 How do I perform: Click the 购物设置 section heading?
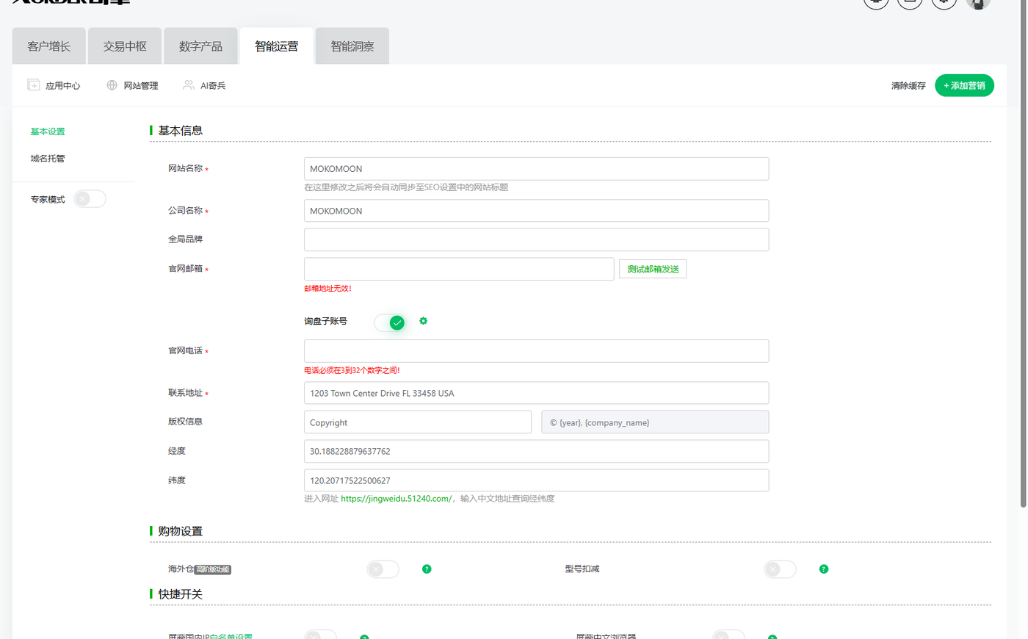coord(180,531)
